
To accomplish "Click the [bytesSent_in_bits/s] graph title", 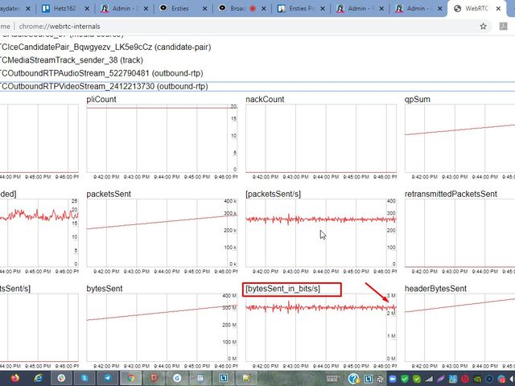I will (282, 289).
